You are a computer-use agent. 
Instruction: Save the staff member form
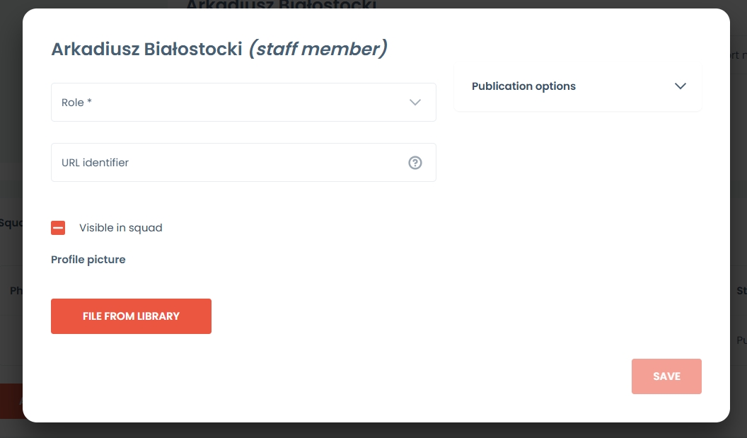coord(666,376)
